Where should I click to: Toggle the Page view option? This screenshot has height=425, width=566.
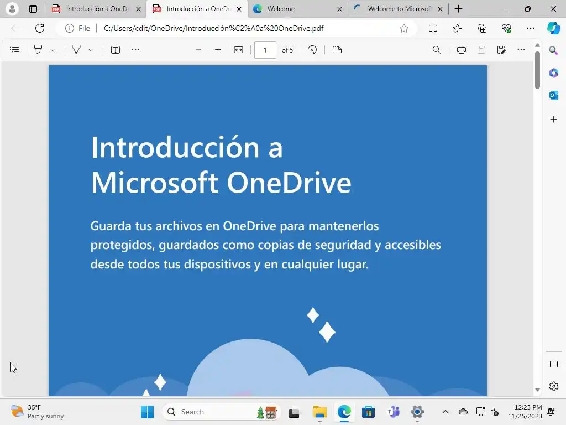(x=337, y=50)
